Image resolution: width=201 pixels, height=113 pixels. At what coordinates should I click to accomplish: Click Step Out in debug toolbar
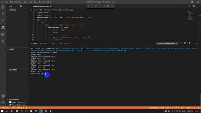coord(104,6)
